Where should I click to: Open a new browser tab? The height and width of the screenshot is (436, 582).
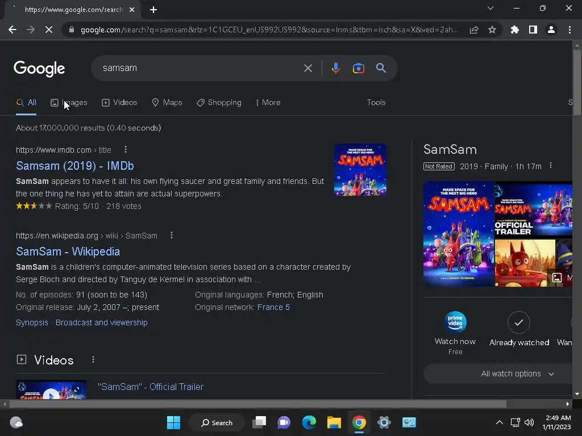coord(153,10)
